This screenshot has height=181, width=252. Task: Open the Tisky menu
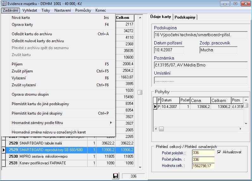[46, 10]
